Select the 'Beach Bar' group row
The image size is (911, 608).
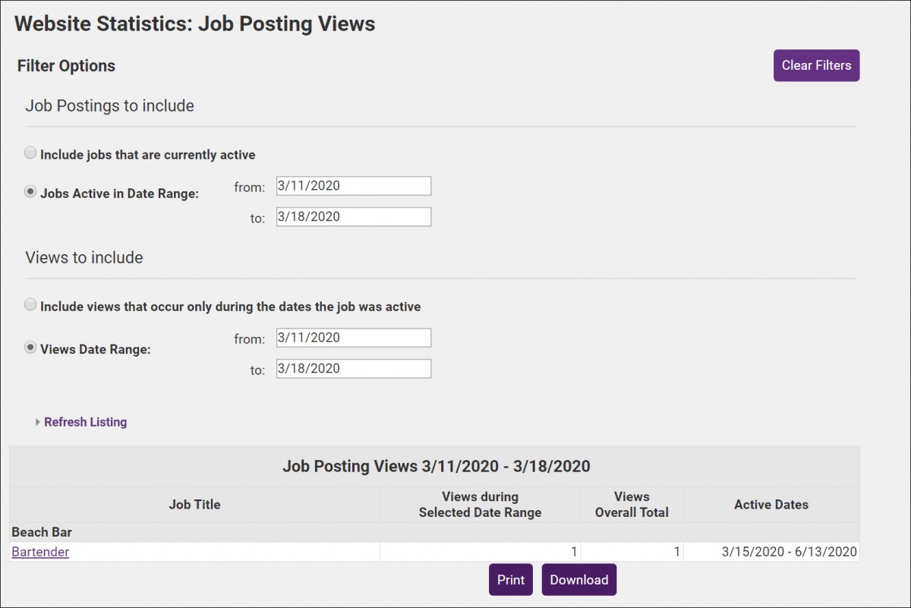click(x=42, y=532)
